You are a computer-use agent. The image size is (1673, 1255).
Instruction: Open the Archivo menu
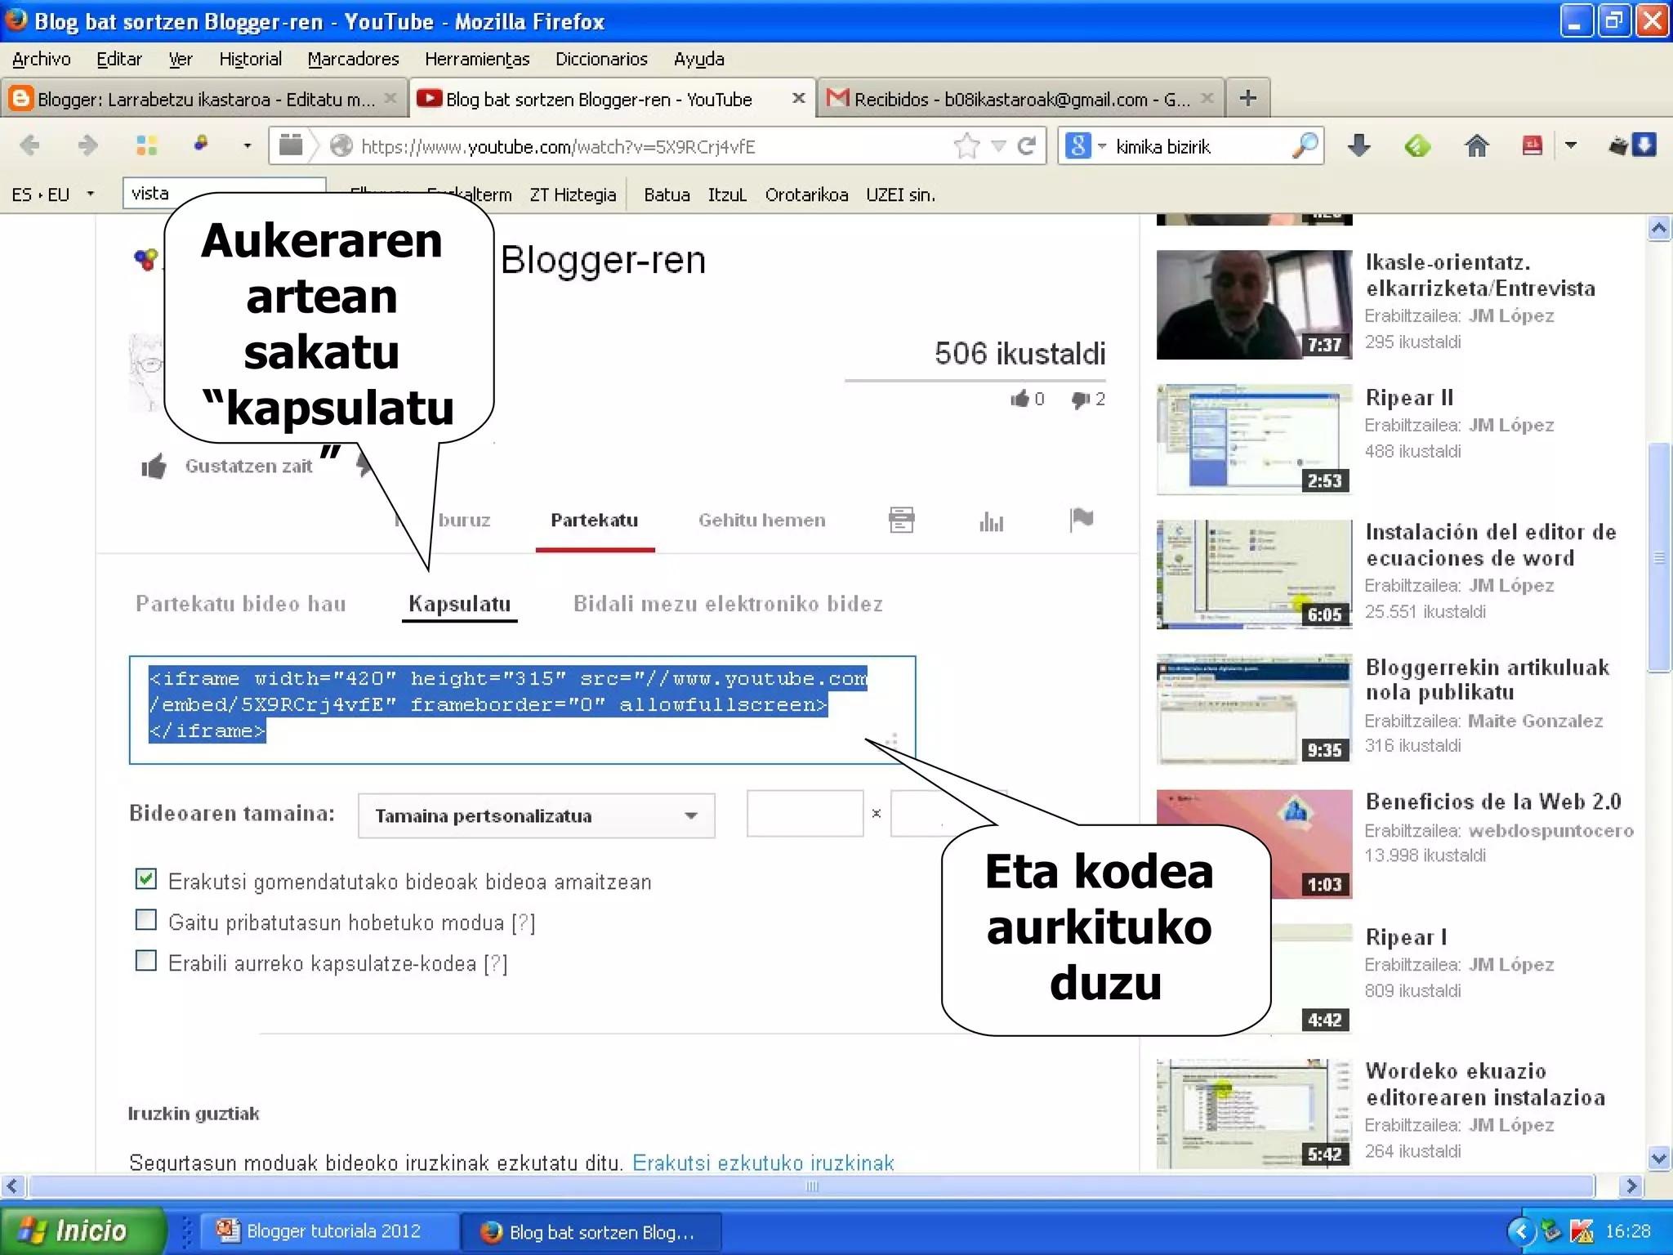[41, 59]
